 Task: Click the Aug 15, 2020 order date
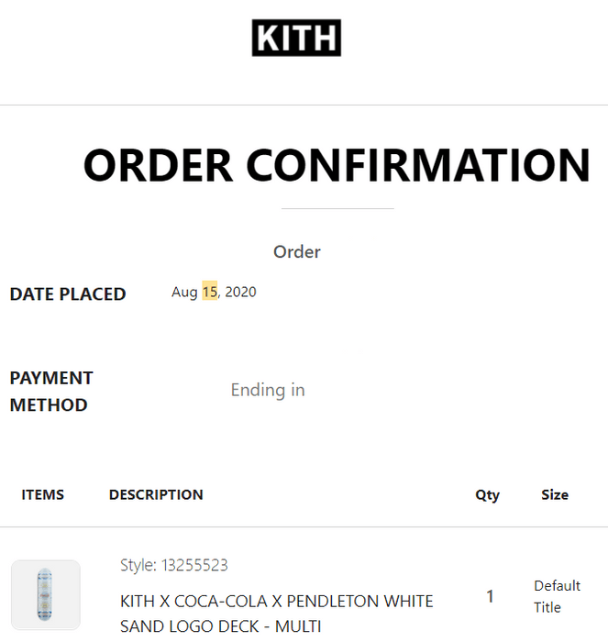click(x=214, y=292)
